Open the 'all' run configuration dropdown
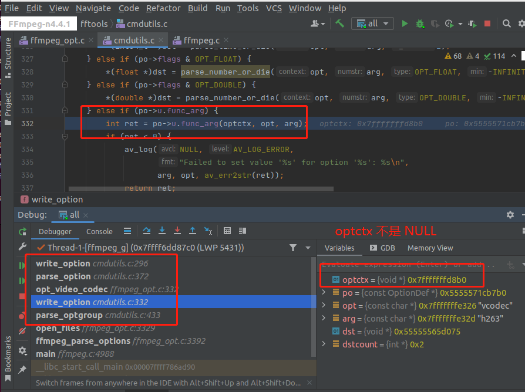Viewport: 525px width, 392px height. (x=372, y=23)
